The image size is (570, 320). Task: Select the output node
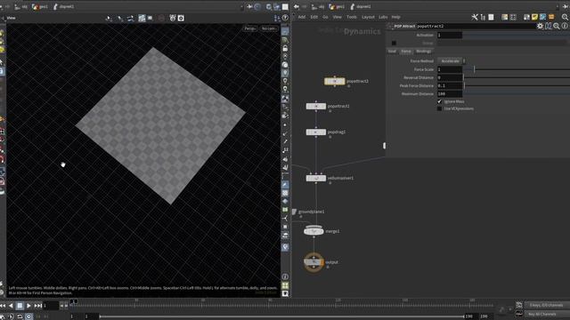click(x=313, y=262)
